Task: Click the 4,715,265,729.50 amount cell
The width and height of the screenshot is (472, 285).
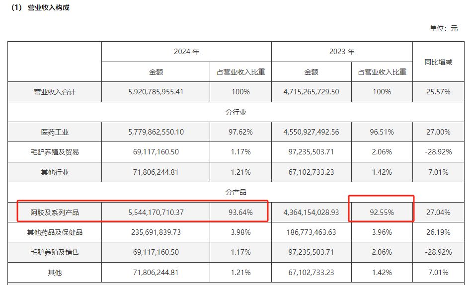Action: coord(311,92)
